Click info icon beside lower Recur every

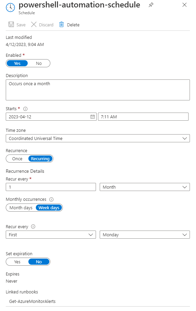pos(33,226)
